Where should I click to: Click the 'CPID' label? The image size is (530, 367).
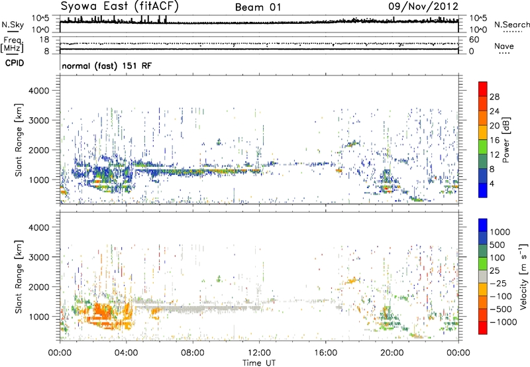tap(15, 63)
